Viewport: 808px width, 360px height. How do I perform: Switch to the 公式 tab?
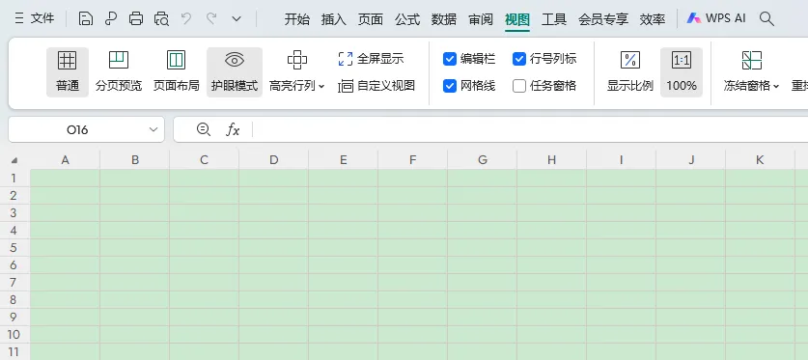(407, 19)
